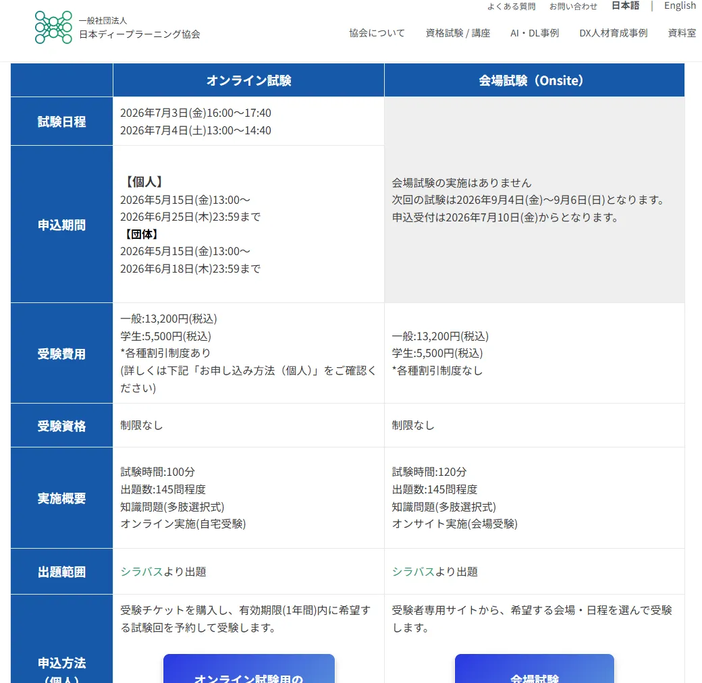Click the 会場試験 blue button
Viewport: 702px width, 683px height.
[535, 669]
